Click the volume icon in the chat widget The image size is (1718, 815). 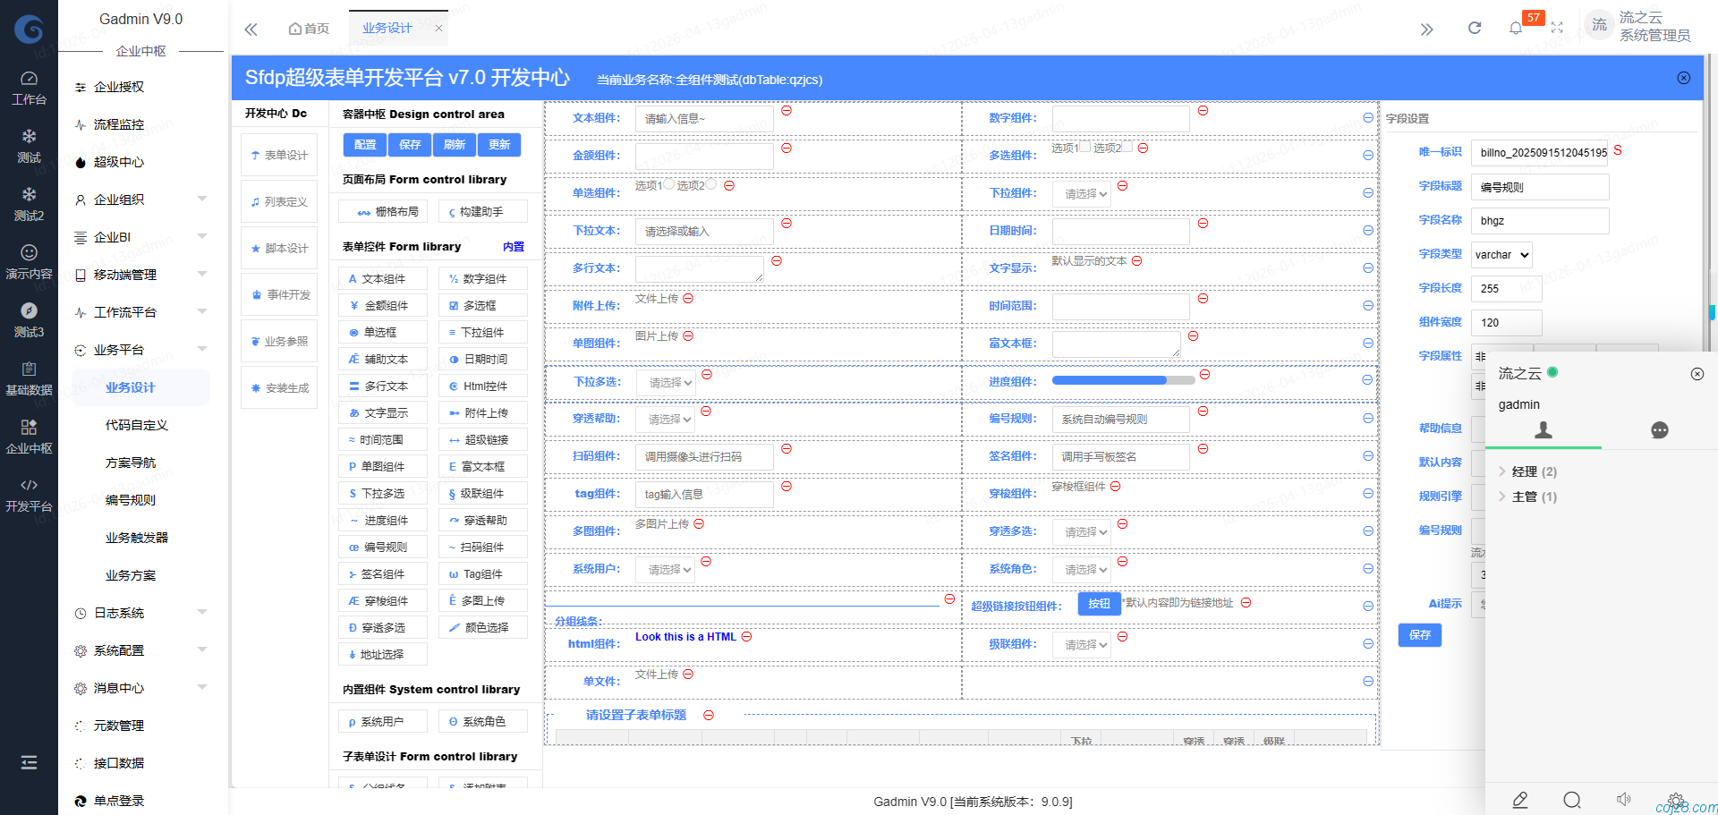[1624, 801]
